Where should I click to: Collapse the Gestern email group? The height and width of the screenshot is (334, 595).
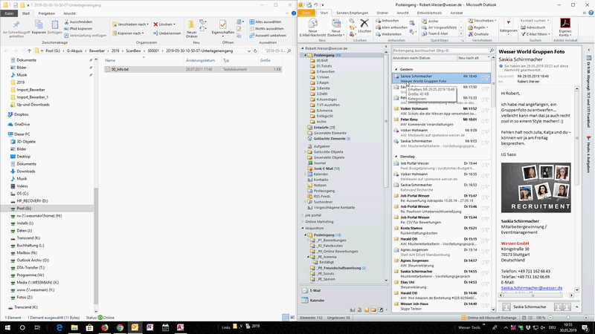point(394,68)
